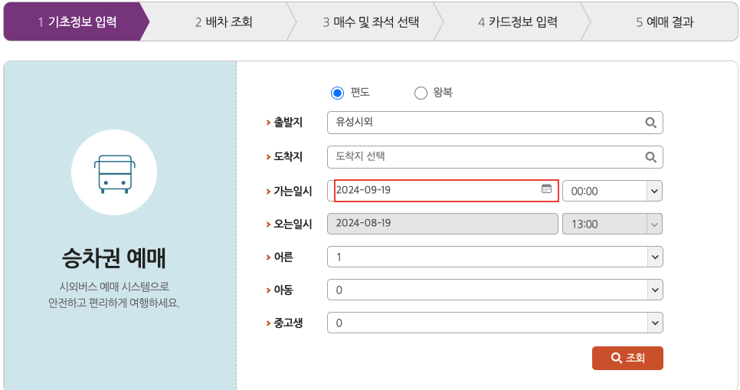This screenshot has height=390, width=740.
Task: Click the 도착지 label
Action: (288, 157)
